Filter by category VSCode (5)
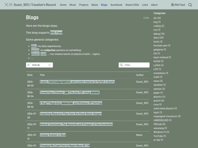Image resolution: width=198 pixels, height=148 pixels. 159,124
